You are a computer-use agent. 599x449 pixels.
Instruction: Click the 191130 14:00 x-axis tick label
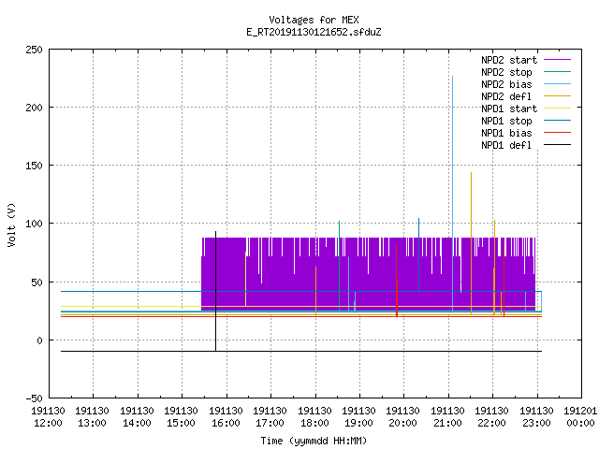pyautogui.click(x=138, y=417)
